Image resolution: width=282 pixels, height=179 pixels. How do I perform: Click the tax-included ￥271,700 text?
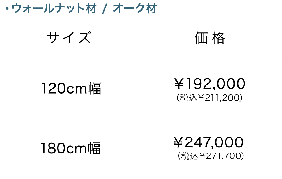tap(211, 156)
